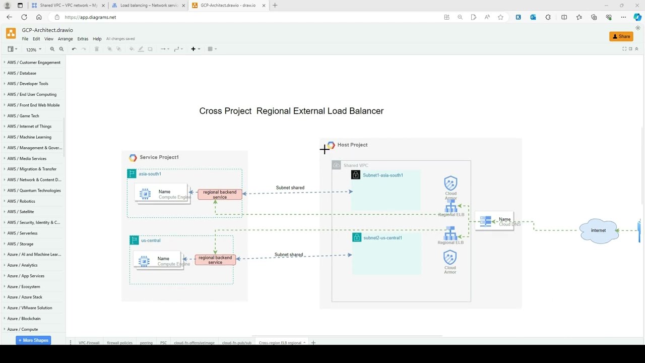
Task: Click the Google Cloud logo of Host Project
Action: coord(331,145)
